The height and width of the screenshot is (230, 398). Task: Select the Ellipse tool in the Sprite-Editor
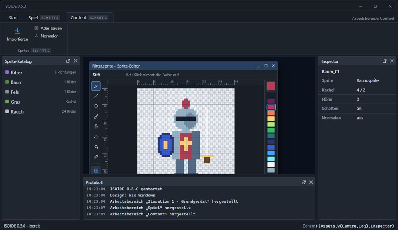coord(96,106)
